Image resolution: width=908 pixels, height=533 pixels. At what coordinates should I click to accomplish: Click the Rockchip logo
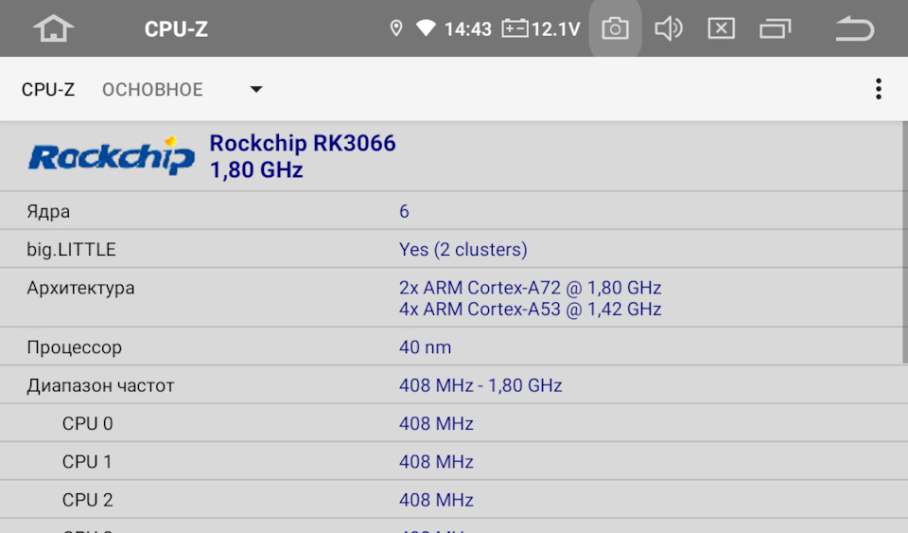[x=112, y=155]
